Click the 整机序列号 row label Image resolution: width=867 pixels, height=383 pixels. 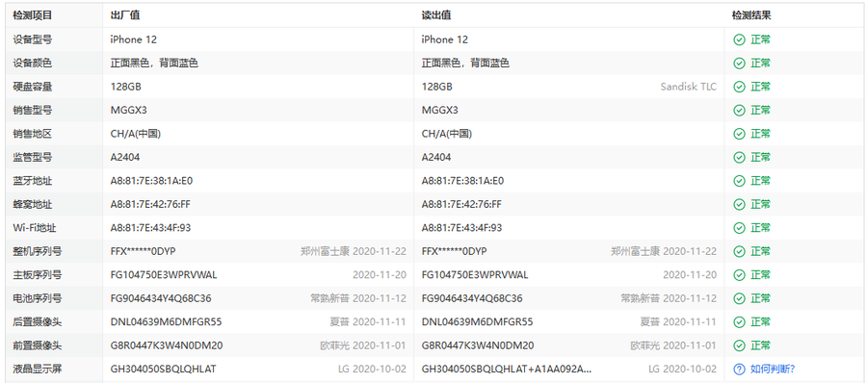tap(38, 251)
